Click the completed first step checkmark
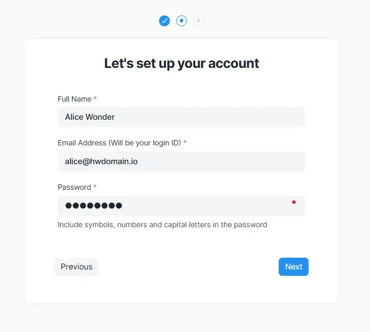Image resolution: width=370 pixels, height=332 pixels. tap(164, 21)
